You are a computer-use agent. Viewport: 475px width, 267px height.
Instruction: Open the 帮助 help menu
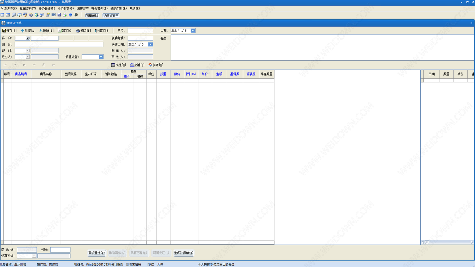[135, 9]
